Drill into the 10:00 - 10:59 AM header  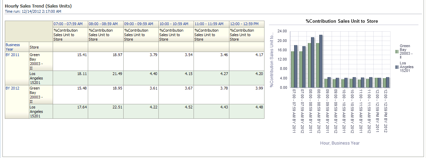[x=174, y=24]
